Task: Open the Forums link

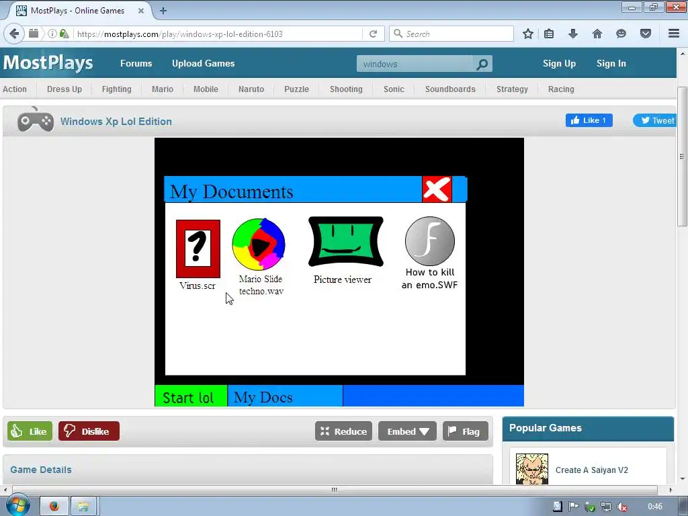Action: click(x=136, y=63)
